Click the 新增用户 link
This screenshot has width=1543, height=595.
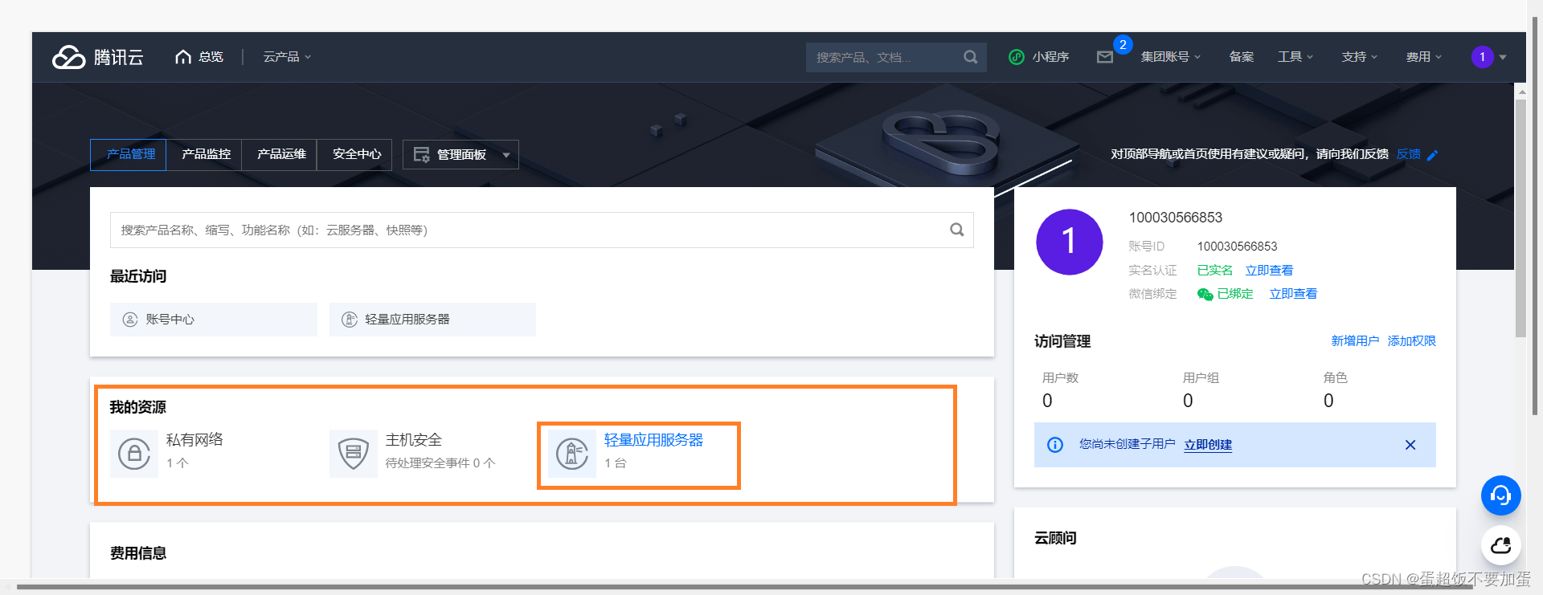(1355, 341)
